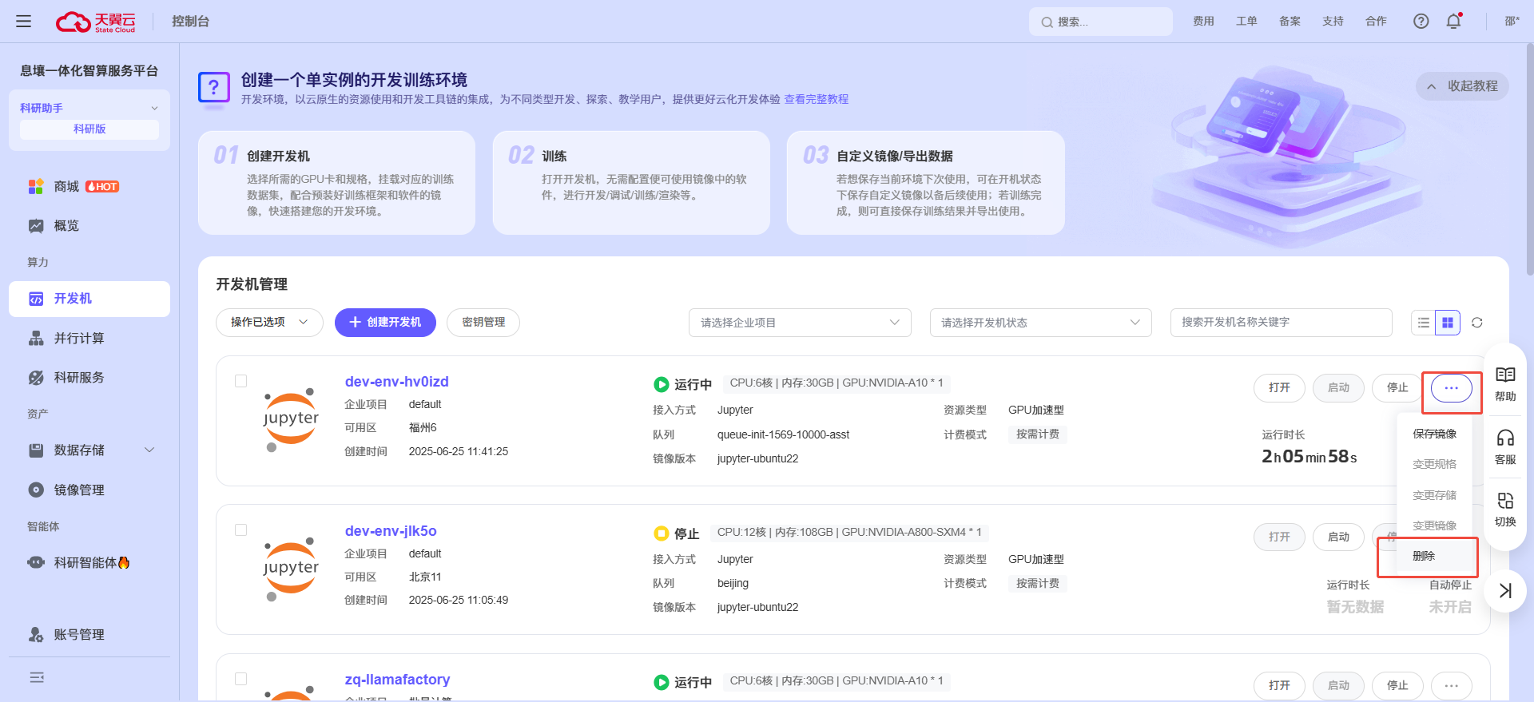Open the help question mark icon in header
The width and height of the screenshot is (1534, 702).
pyautogui.click(x=1421, y=22)
